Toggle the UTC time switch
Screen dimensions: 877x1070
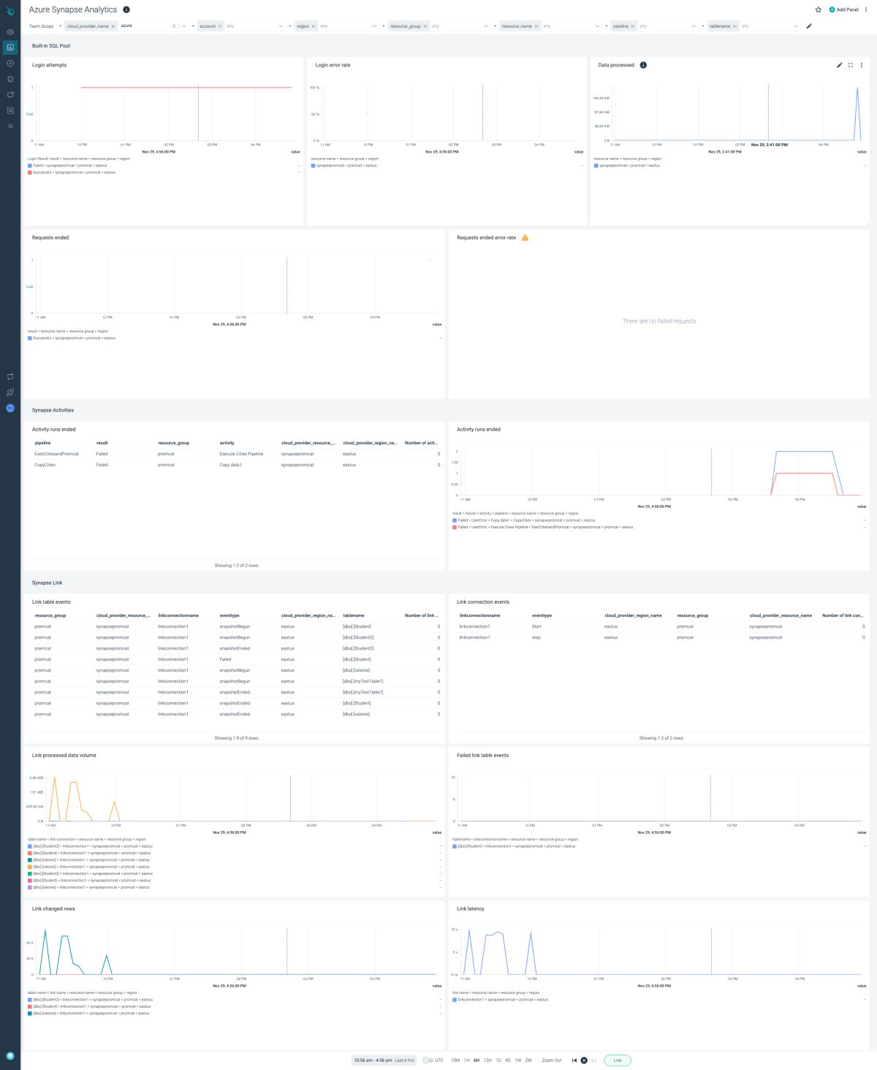pyautogui.click(x=428, y=1060)
